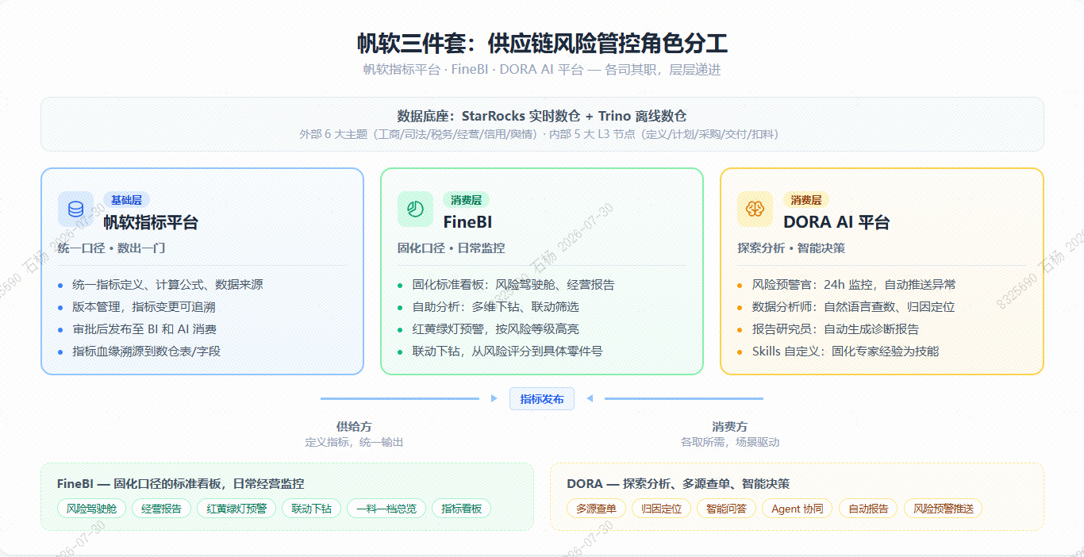Click the FineBI card heading
Image resolution: width=1084 pixels, height=557 pixels.
point(467,222)
